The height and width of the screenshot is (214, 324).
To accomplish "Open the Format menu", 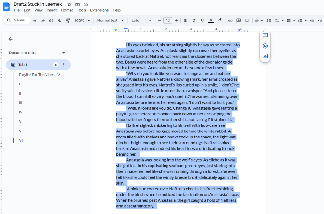I will (x=67, y=10).
